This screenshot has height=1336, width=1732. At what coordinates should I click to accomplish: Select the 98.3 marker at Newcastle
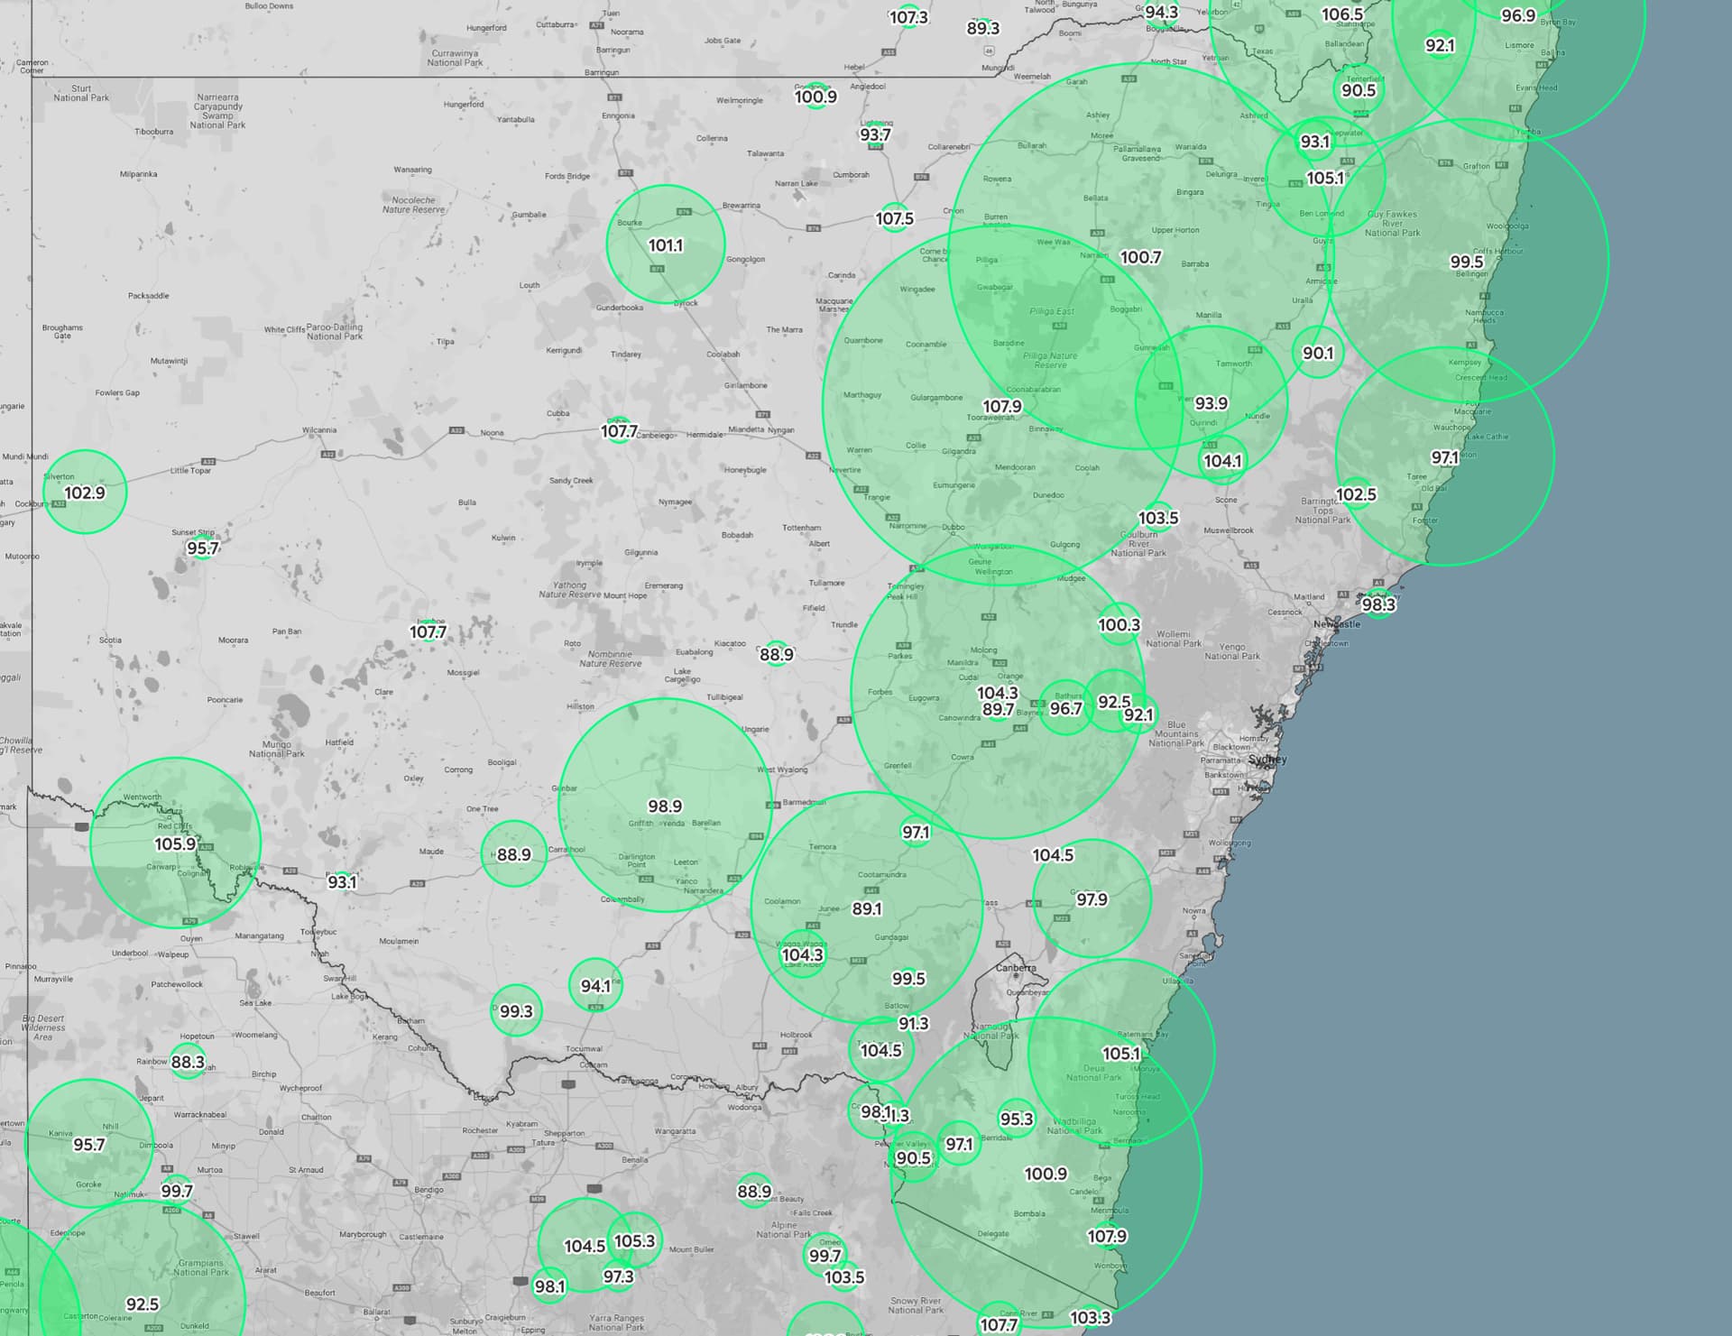1378,604
